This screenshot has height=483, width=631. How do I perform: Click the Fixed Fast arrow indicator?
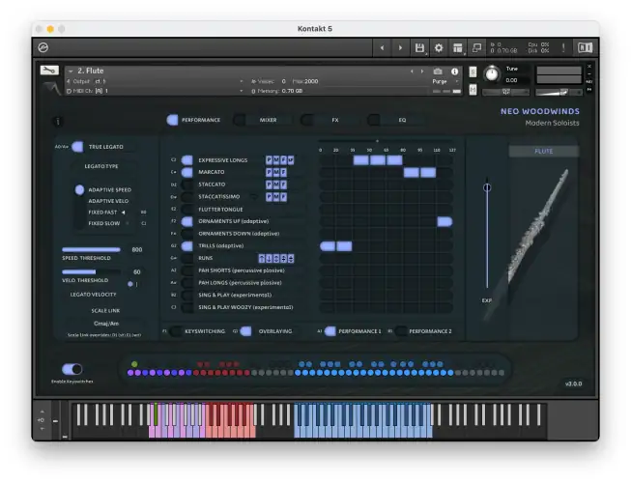click(x=123, y=213)
